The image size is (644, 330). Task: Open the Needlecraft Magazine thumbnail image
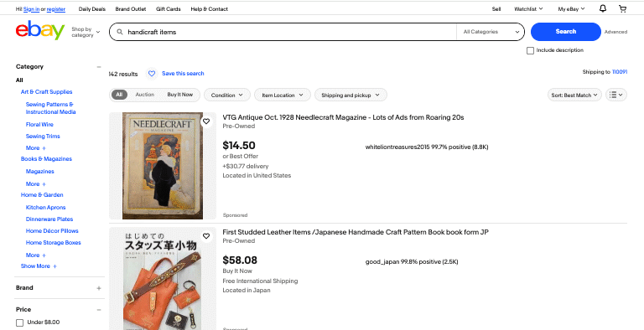(163, 166)
